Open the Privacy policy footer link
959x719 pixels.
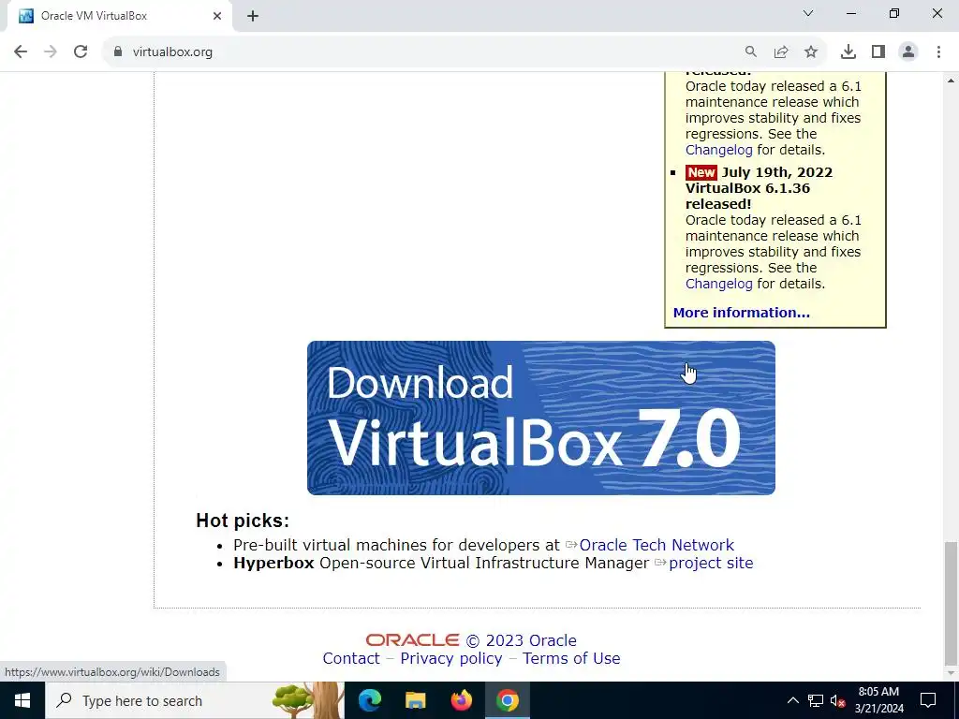tap(451, 658)
